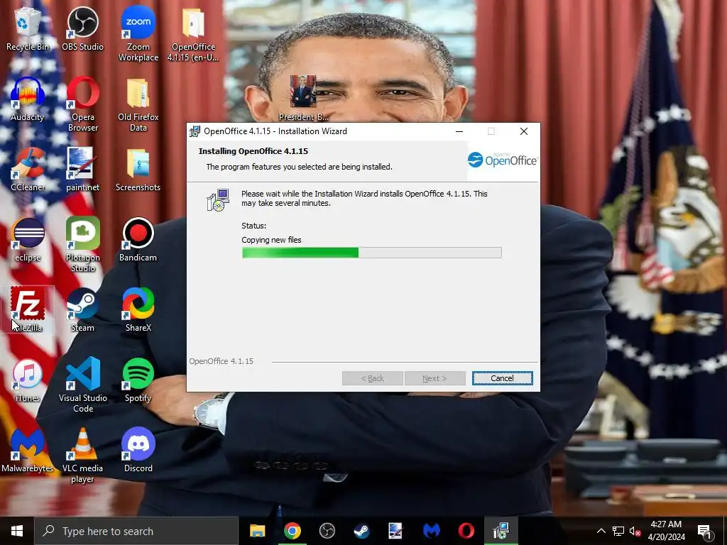727x545 pixels.
Task: Launch CCleaner from the desktop
Action: coord(28,169)
